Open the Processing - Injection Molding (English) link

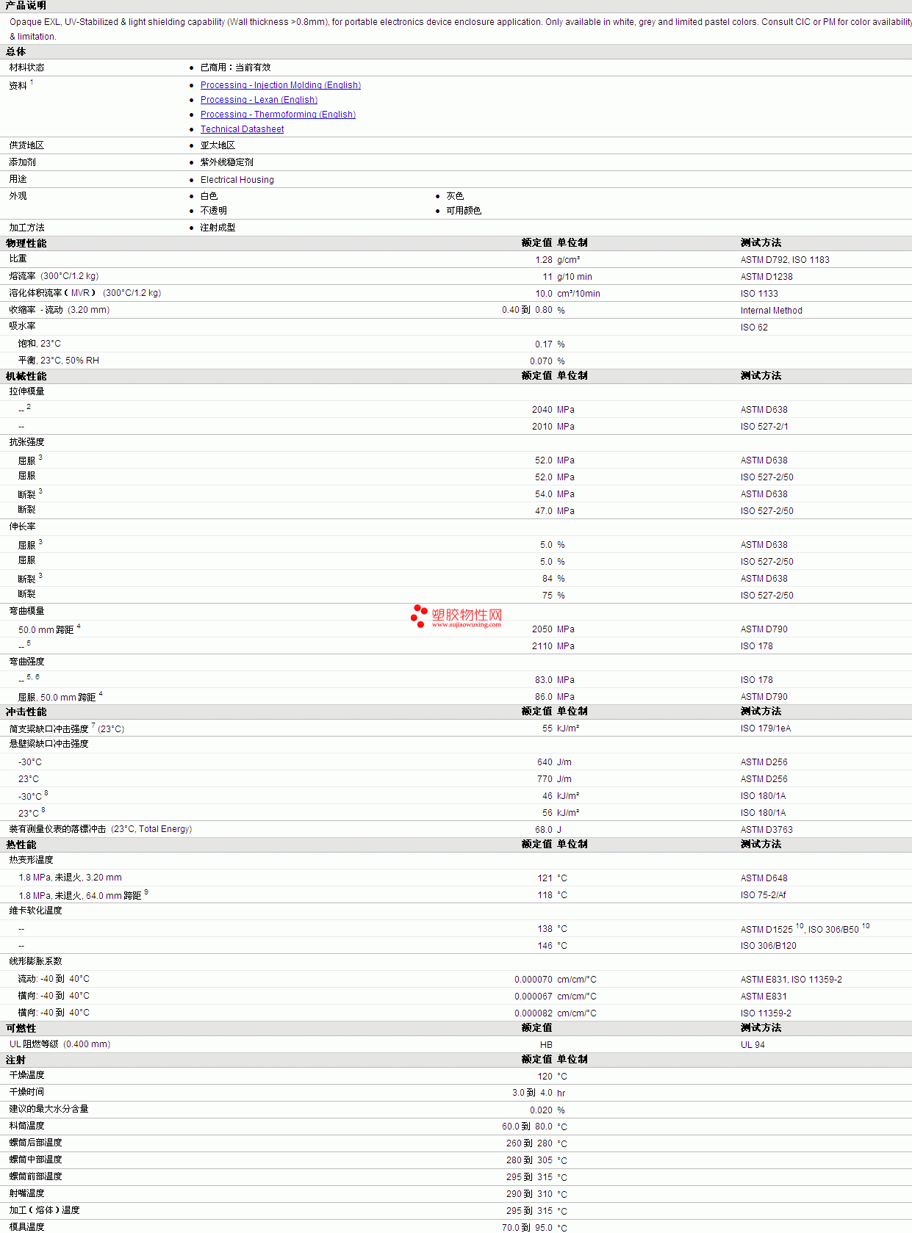click(281, 85)
